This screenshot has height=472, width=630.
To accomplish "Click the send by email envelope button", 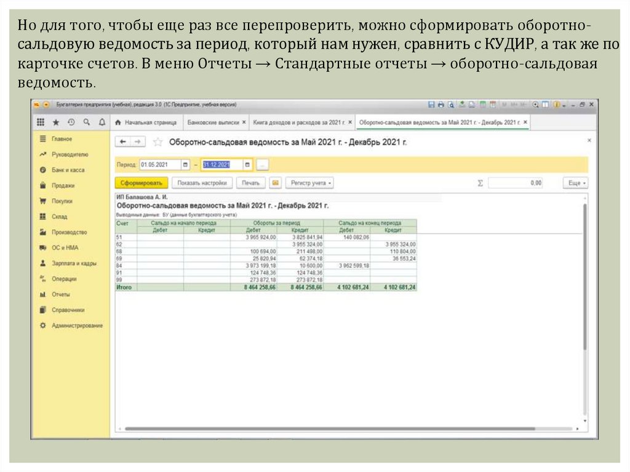I will 275,183.
